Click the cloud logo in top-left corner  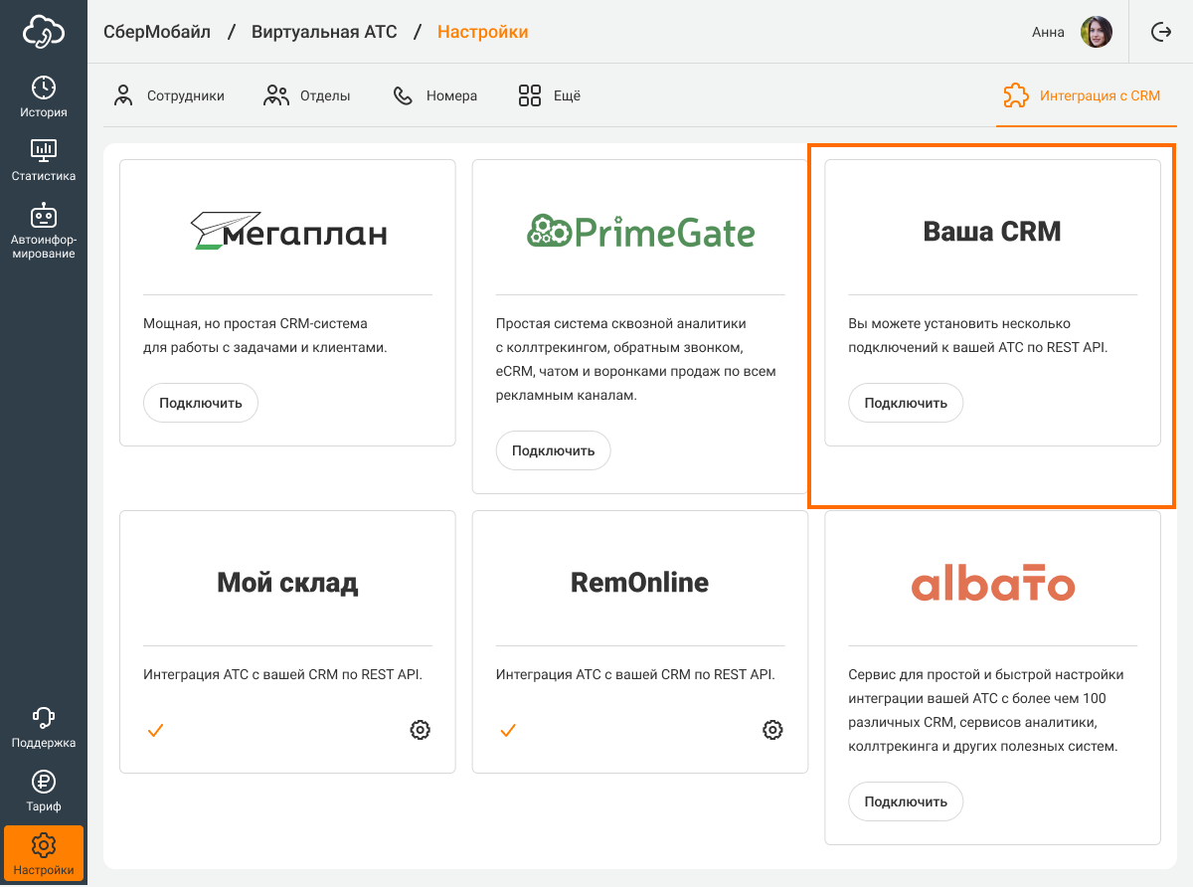[x=44, y=32]
